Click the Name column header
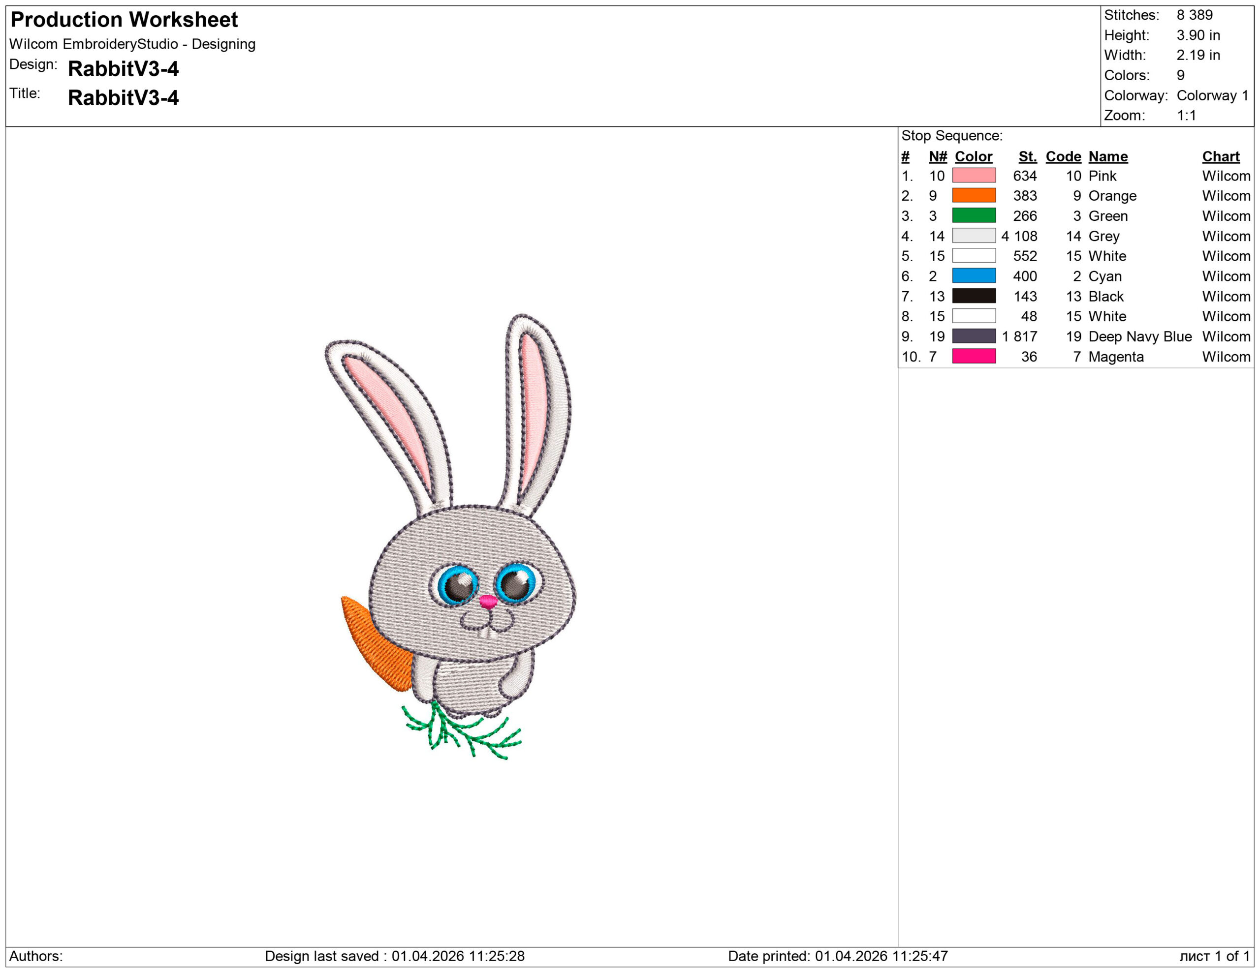 point(1107,156)
